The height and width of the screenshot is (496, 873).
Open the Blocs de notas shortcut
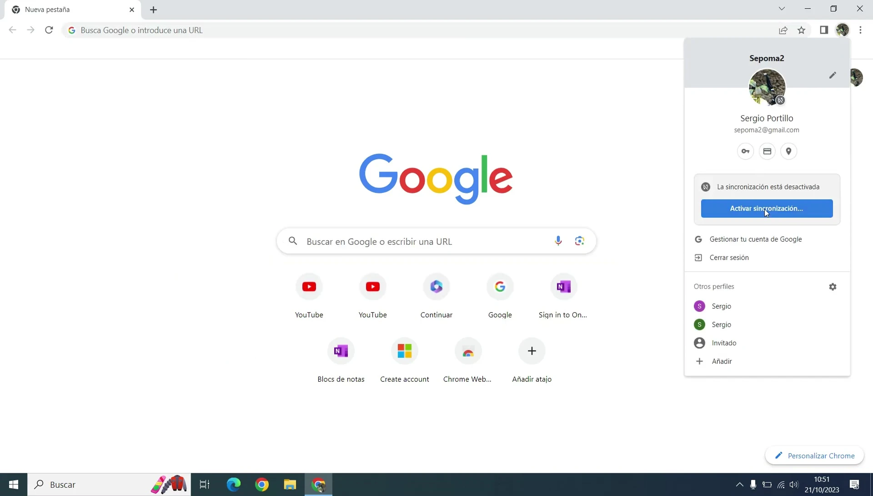pos(341,360)
